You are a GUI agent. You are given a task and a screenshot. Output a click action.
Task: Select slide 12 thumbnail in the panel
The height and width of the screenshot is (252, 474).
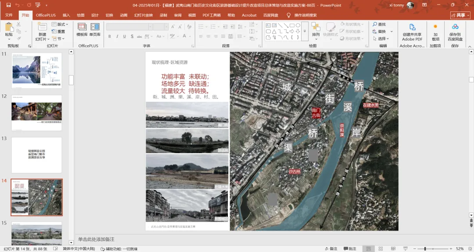pyautogui.click(x=37, y=112)
